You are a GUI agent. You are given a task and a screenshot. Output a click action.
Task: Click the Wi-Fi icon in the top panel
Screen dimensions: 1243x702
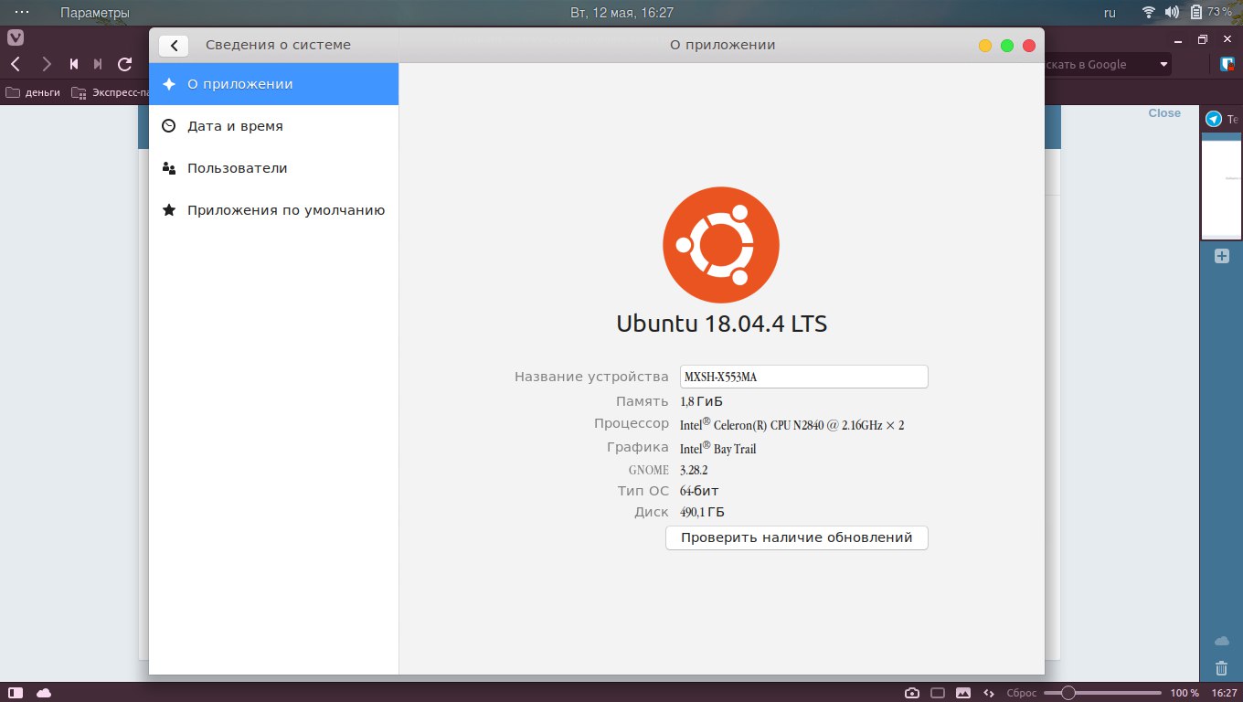pos(1149,13)
